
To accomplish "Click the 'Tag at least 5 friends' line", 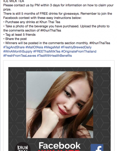I will click(x=19, y=35).
